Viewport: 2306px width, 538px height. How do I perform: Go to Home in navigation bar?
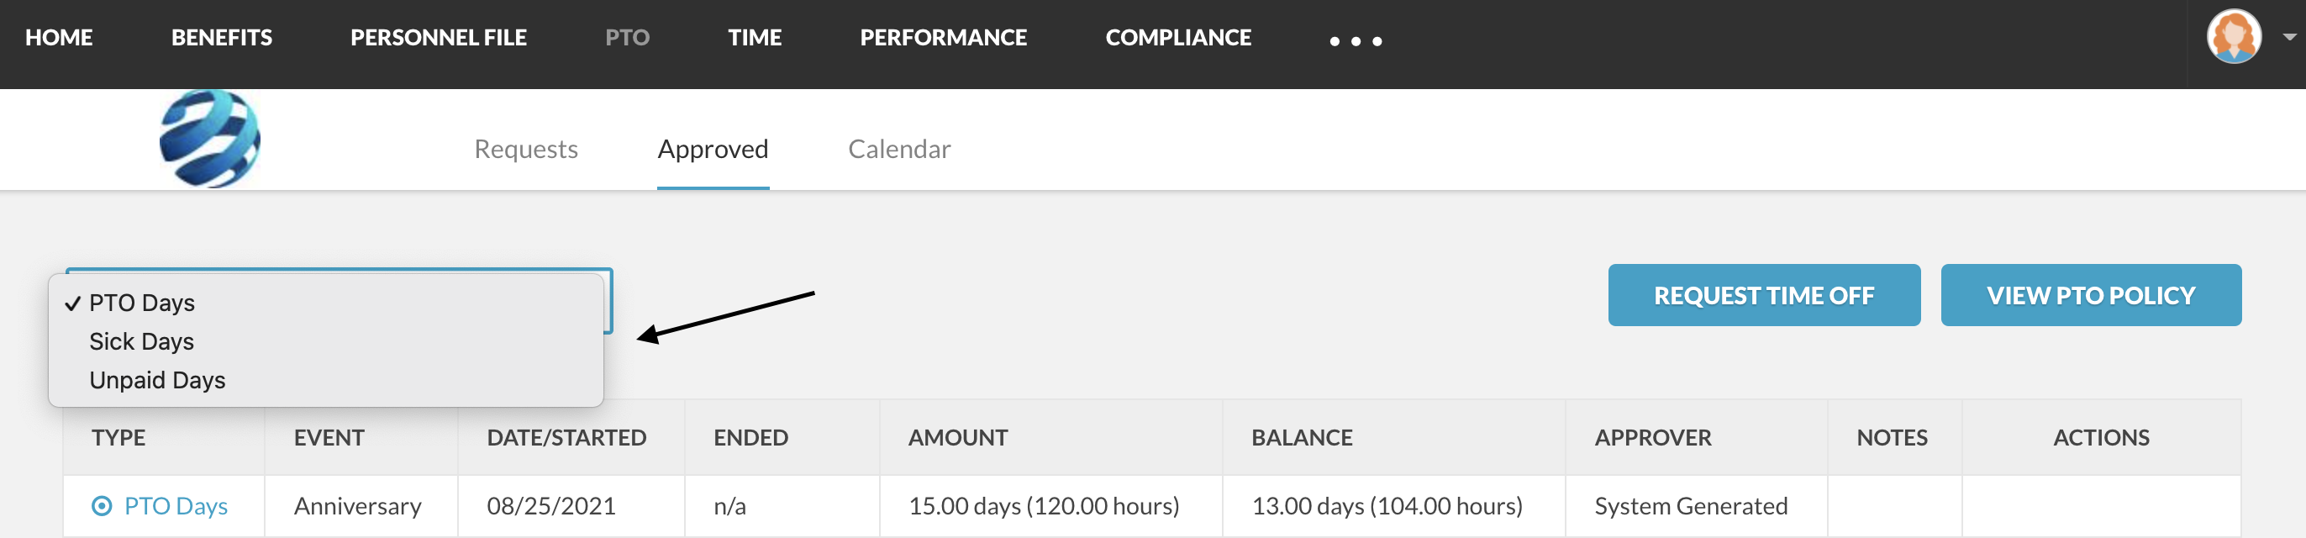[59, 38]
